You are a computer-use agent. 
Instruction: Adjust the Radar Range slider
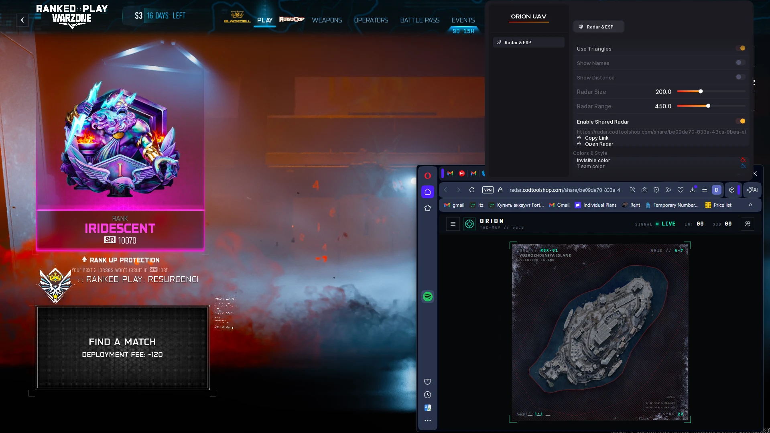point(711,106)
